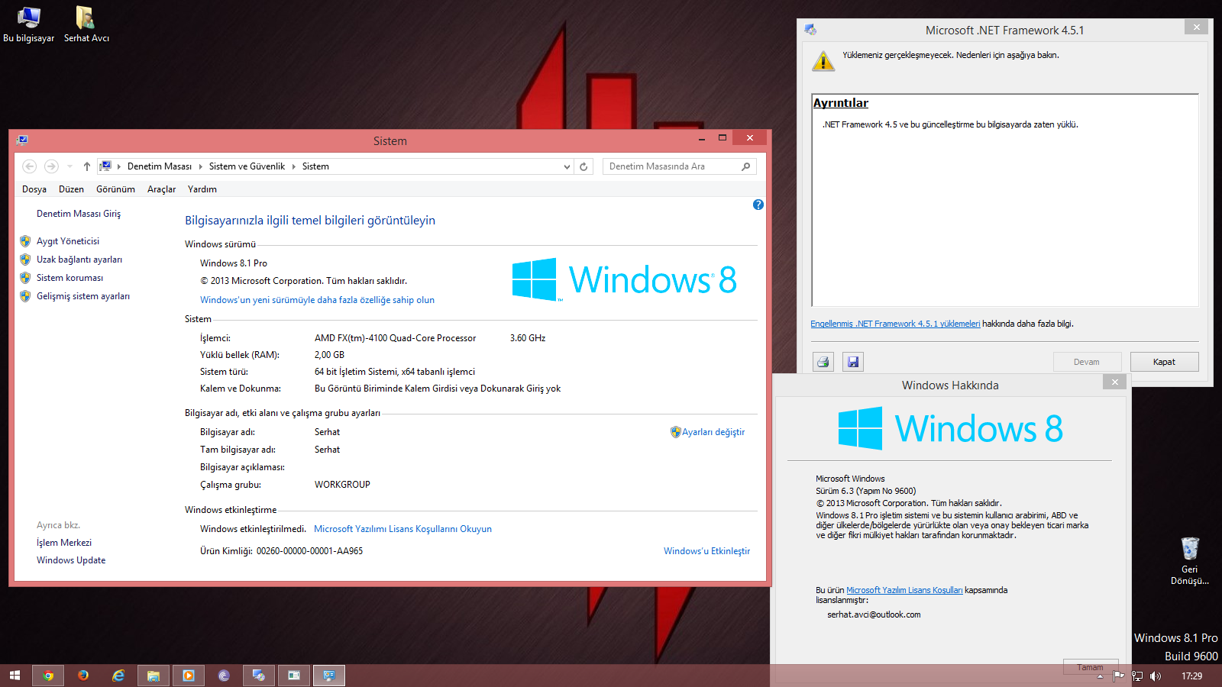The image size is (1222, 687).
Task: Open Windows Update link
Action: click(71, 560)
